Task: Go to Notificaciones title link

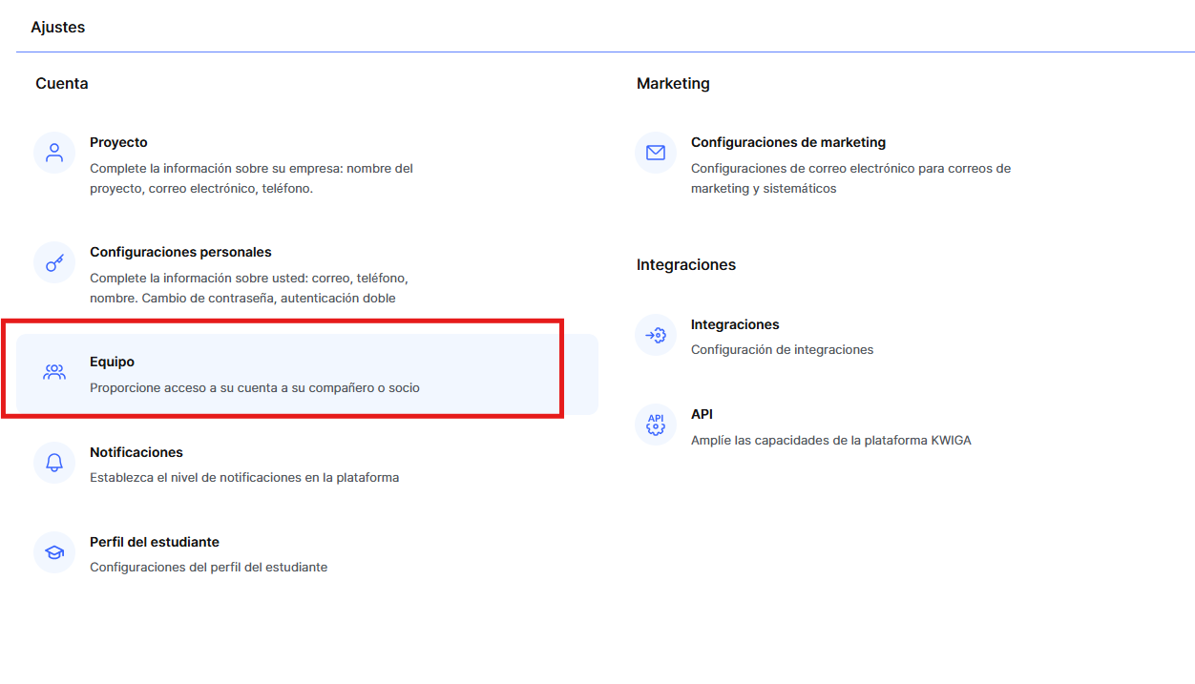Action: 136,452
